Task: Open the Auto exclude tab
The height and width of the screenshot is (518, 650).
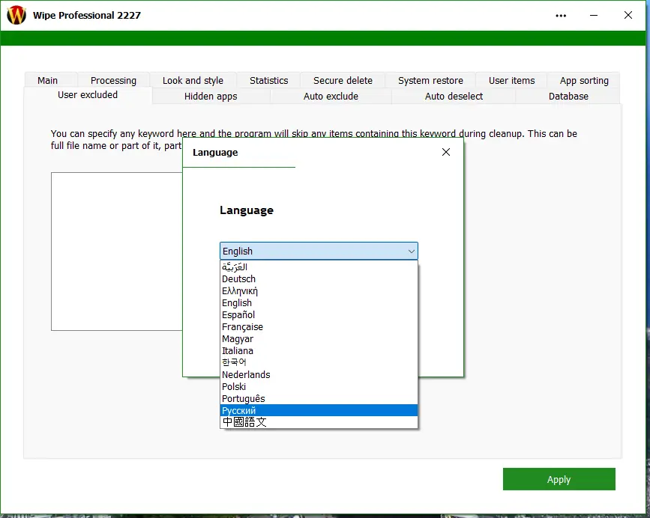Action: [x=331, y=96]
